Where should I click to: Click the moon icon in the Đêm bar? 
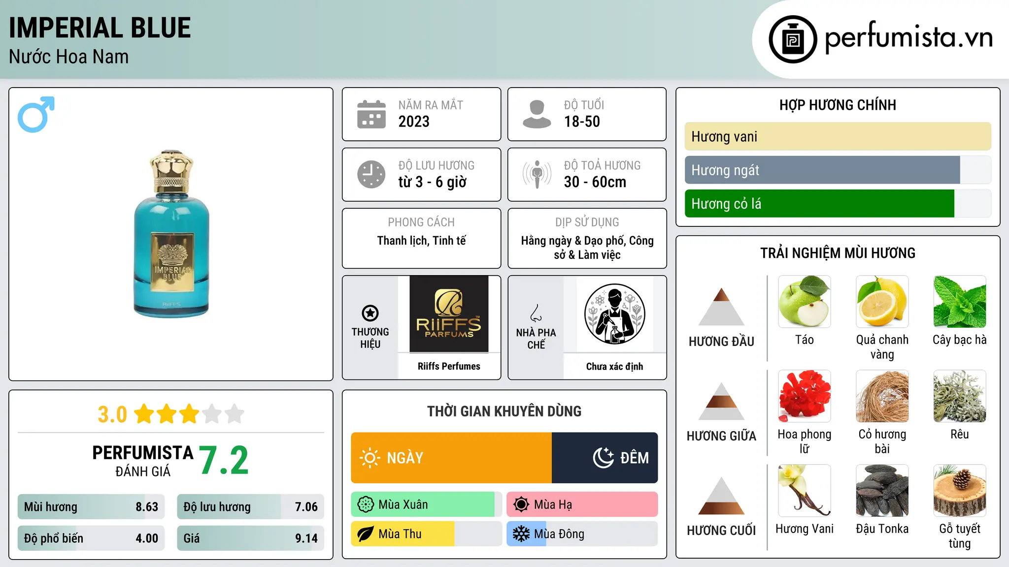pos(603,458)
